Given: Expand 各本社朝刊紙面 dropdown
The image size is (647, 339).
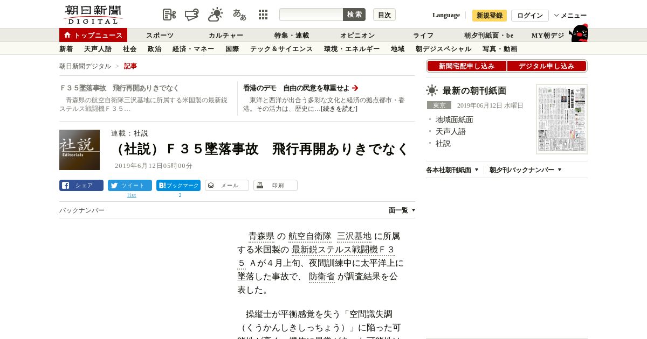Looking at the screenshot, I should [x=452, y=170].
